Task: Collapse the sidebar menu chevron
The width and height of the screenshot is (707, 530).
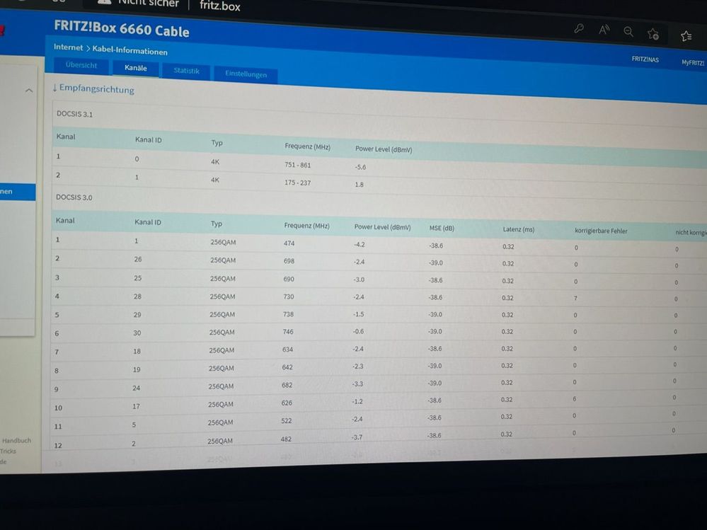Action: pyautogui.click(x=29, y=91)
